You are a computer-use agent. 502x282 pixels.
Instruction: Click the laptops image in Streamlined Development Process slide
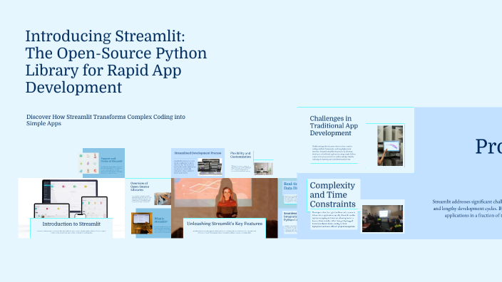click(x=210, y=167)
